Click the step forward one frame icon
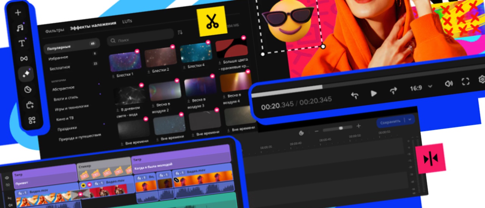485x208 pixels. [x=393, y=91]
